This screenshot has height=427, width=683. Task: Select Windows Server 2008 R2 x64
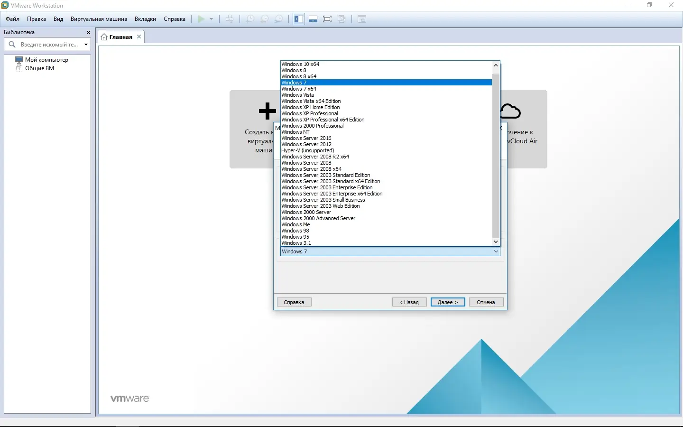tap(387, 157)
